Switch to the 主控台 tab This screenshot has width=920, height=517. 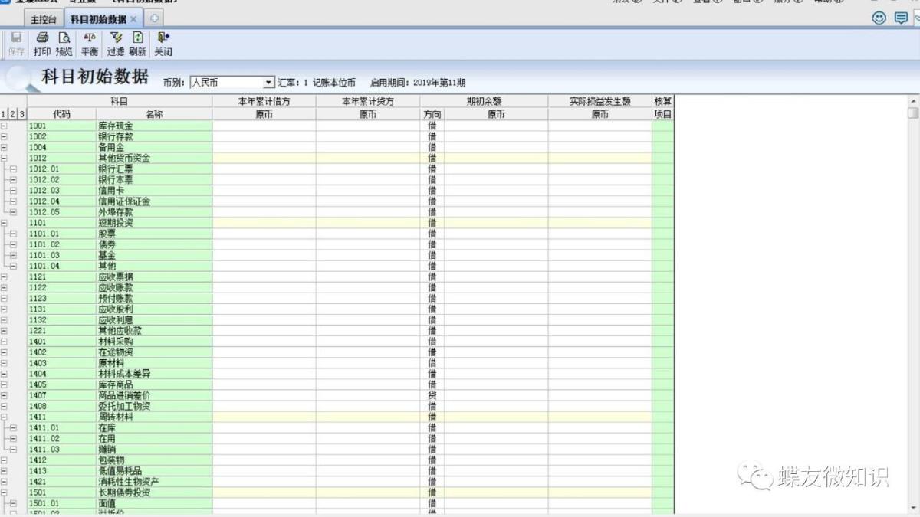pos(43,19)
